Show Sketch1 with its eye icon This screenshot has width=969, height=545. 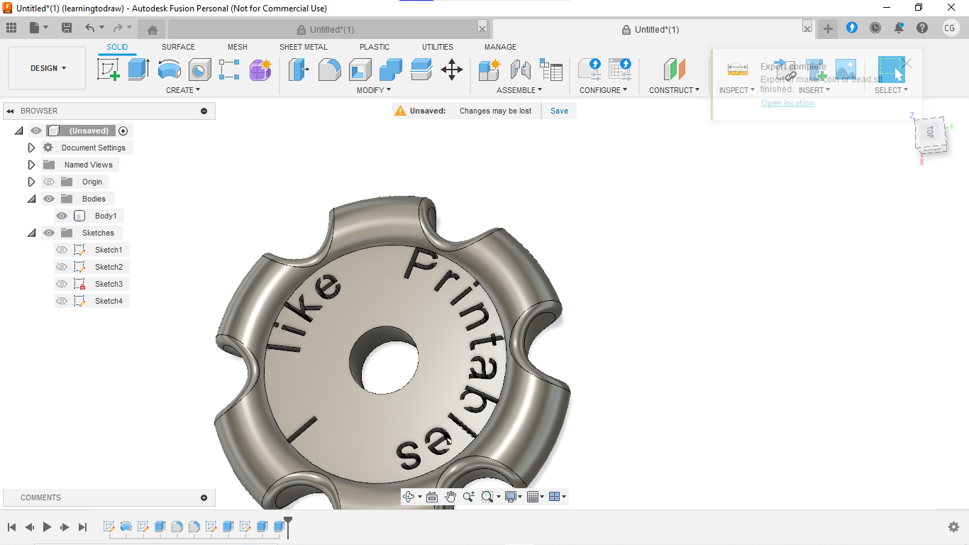[x=62, y=250]
